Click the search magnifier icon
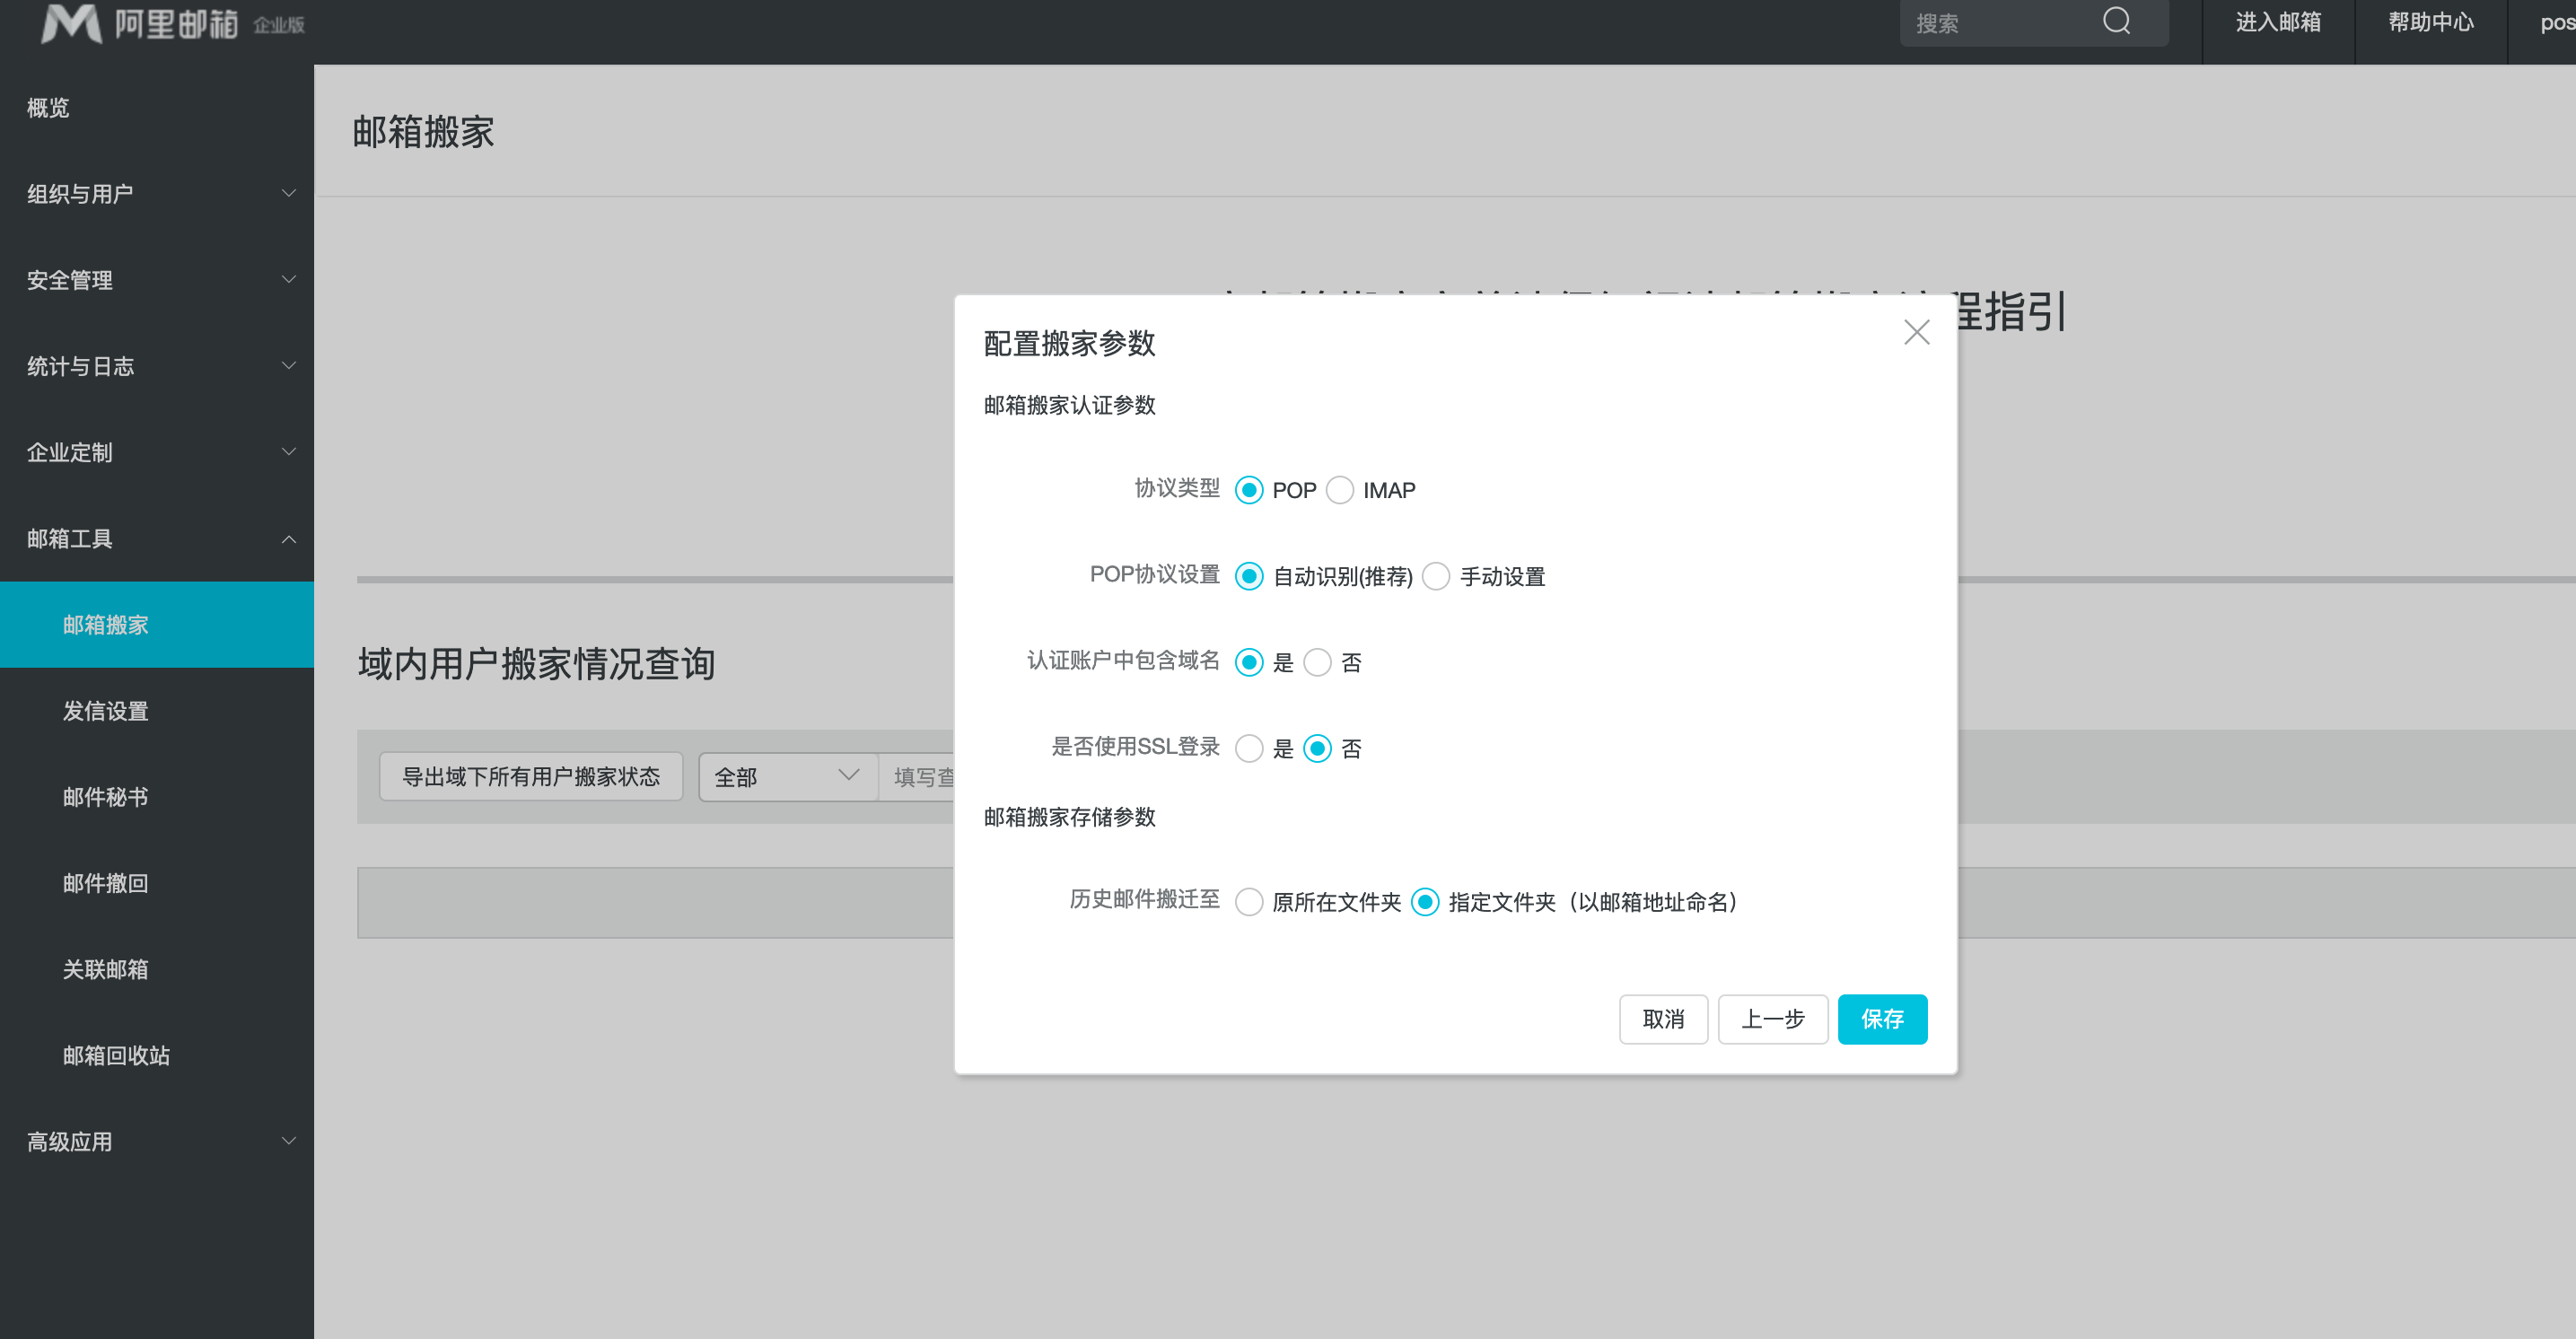Screen dimensions: 2576x1339 (x=2116, y=22)
